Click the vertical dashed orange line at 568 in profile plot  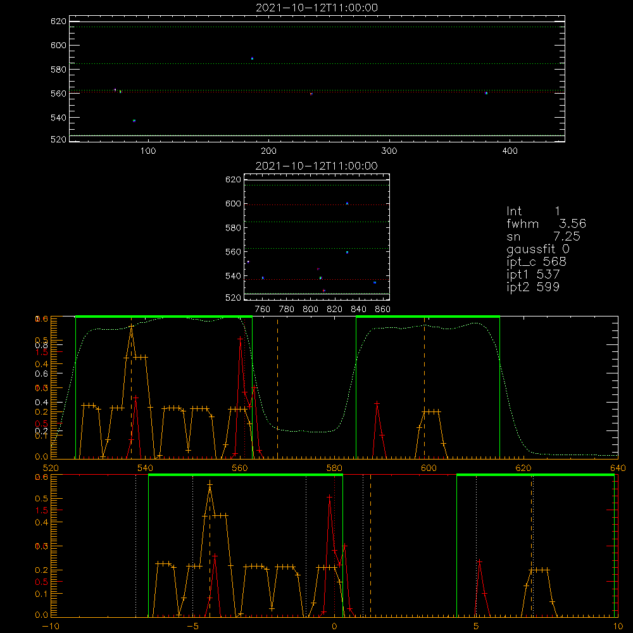click(277, 387)
